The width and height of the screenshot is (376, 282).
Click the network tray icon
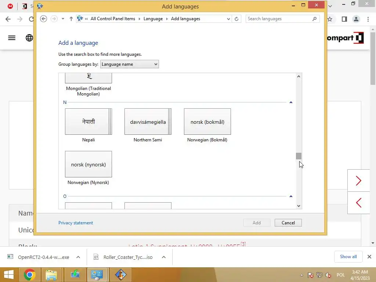319,275
